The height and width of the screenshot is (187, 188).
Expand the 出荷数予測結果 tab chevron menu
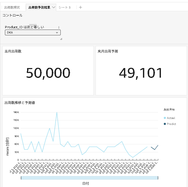coord(54,7)
